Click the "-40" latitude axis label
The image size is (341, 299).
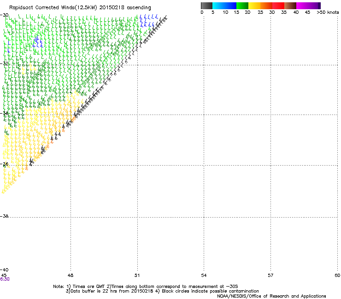pos(4,270)
